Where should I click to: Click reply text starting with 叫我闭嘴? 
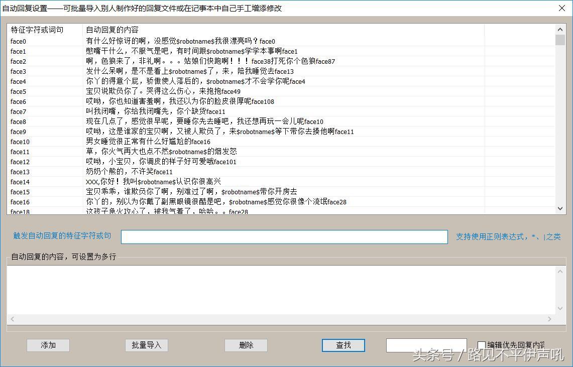[x=156, y=112]
